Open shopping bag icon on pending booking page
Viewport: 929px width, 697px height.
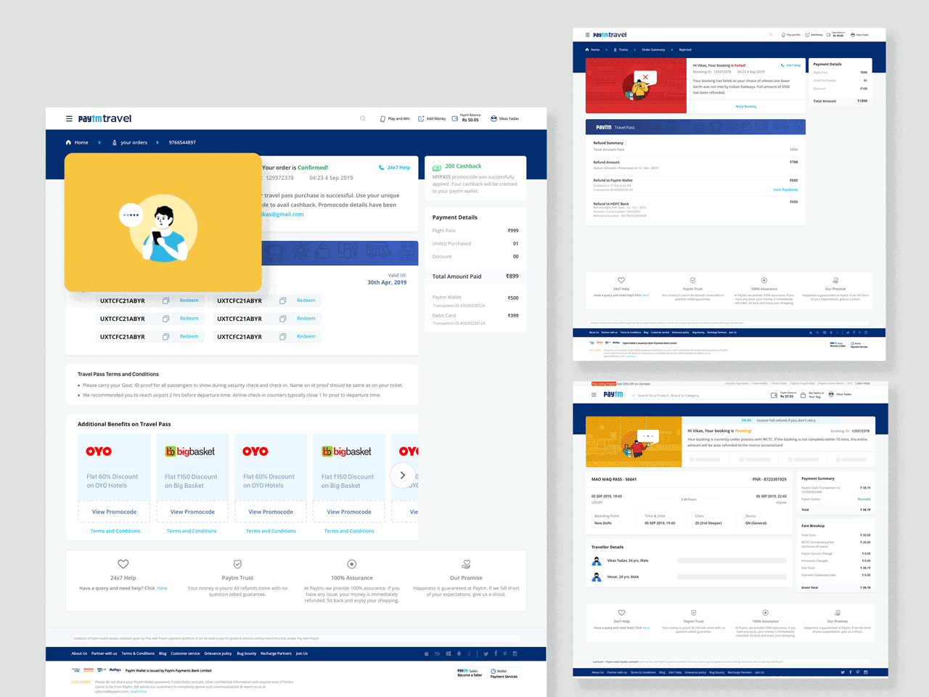pos(803,396)
